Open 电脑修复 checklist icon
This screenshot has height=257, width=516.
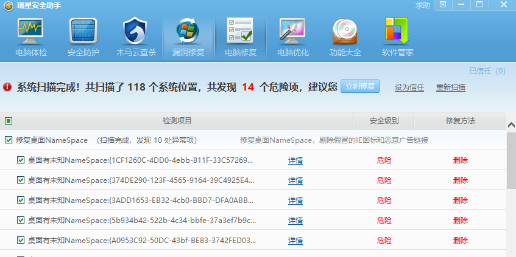pos(241,37)
